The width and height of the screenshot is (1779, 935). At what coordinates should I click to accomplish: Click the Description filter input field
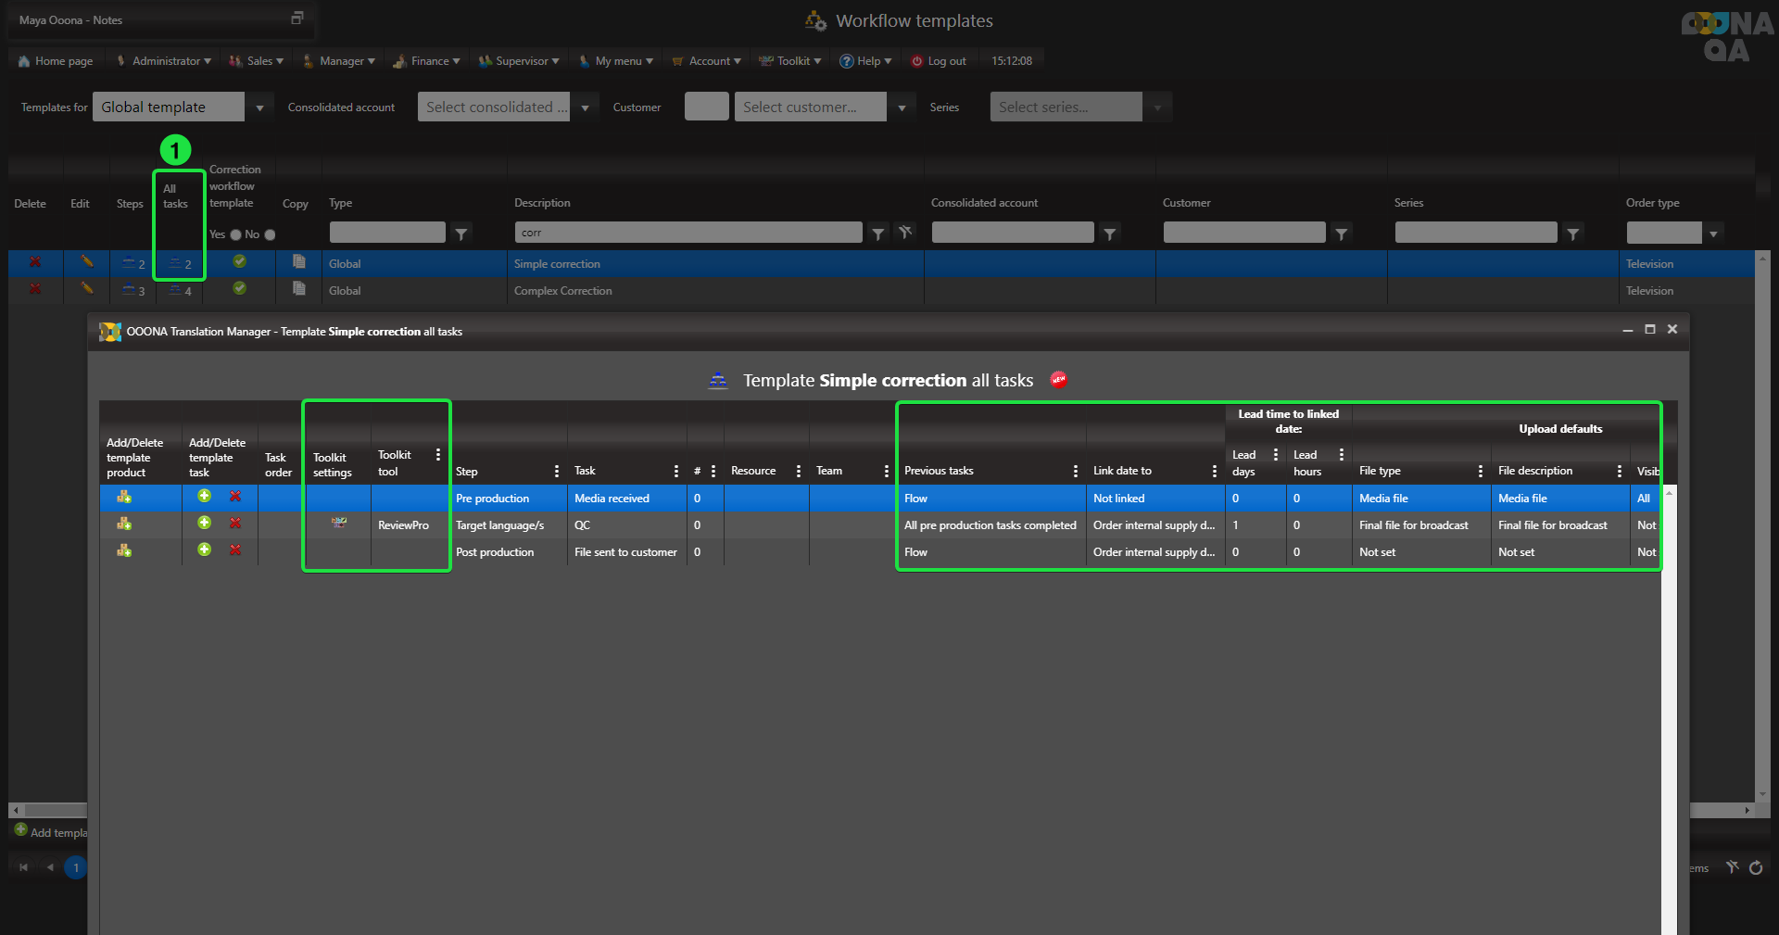coord(688,233)
